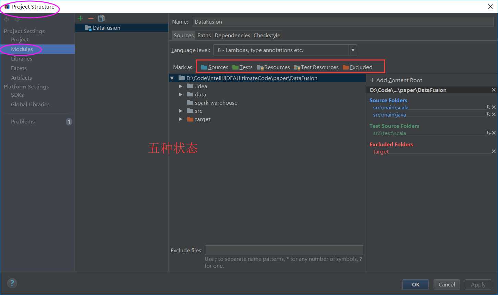Select the DataFusion module in list
Image resolution: width=498 pixels, height=295 pixels.
pos(122,28)
